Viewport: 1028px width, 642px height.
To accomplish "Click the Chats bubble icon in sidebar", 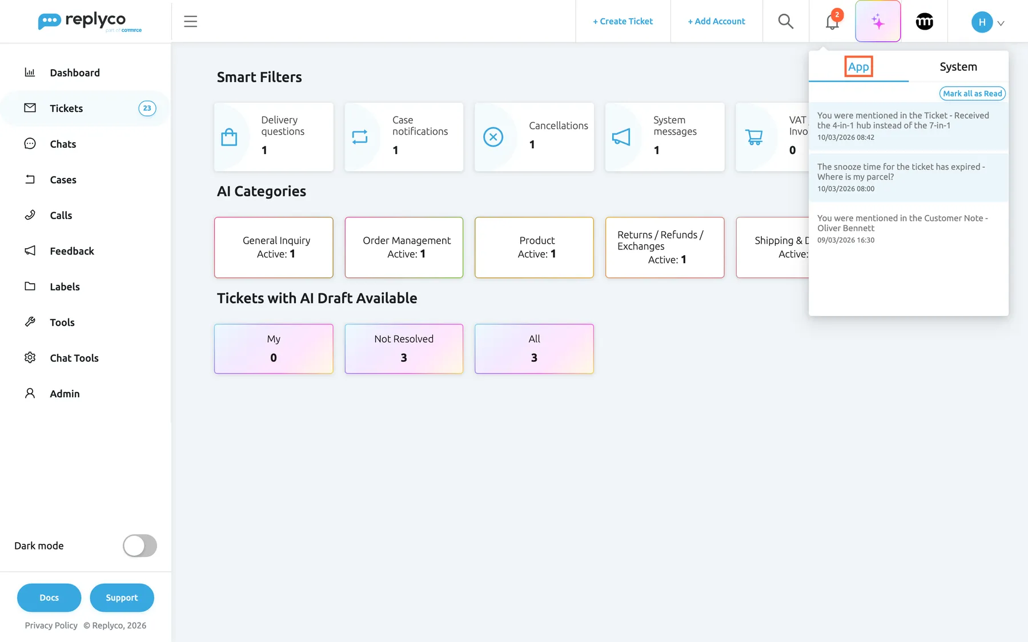I will [x=30, y=144].
